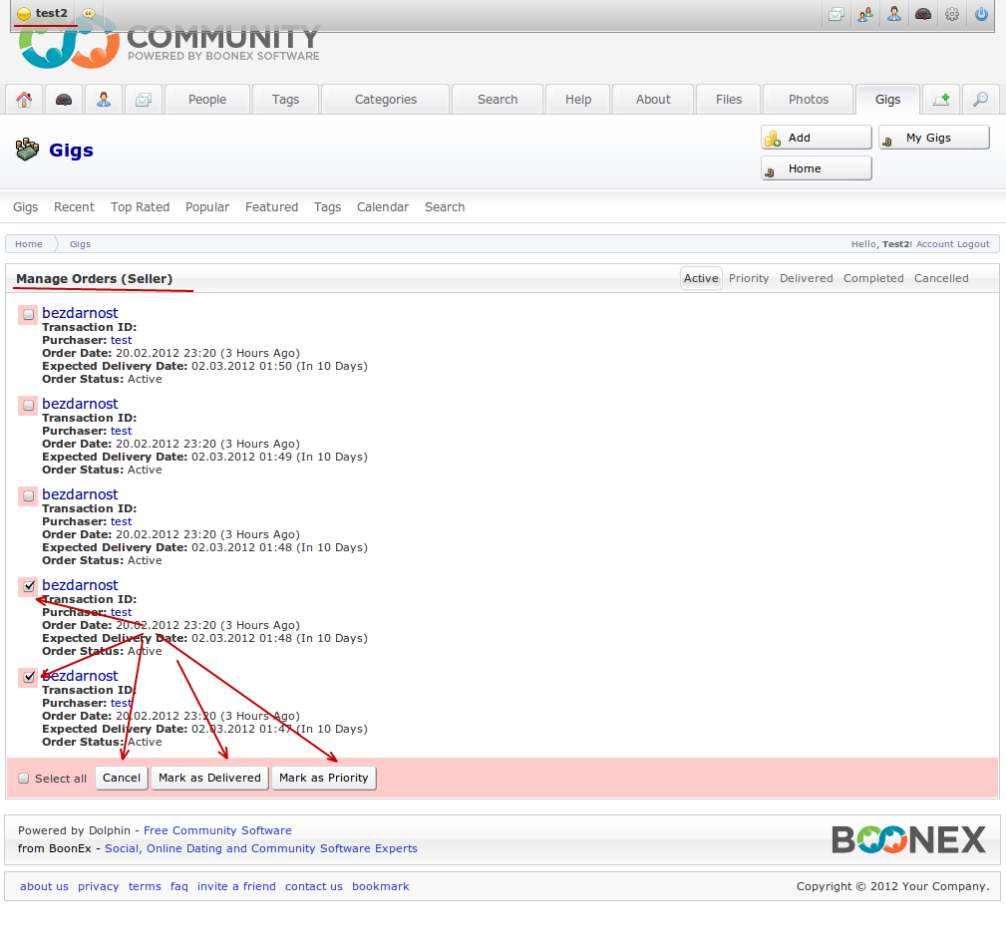Open friends icon in top-right member toolbar
This screenshot has height=951, width=1006.
tap(865, 14)
